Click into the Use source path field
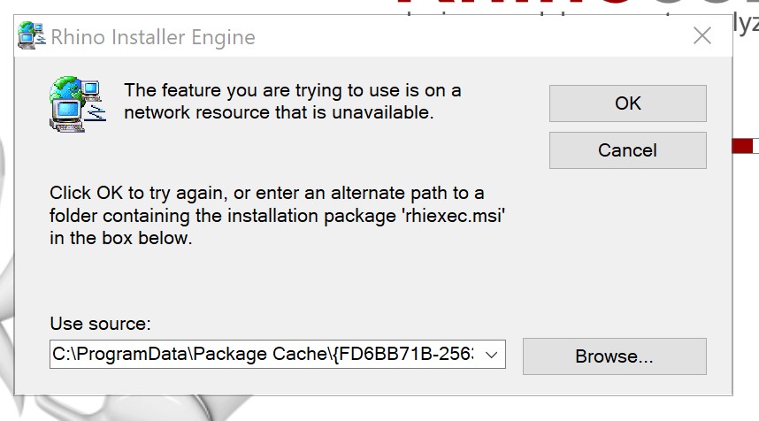Image resolution: width=759 pixels, height=421 pixels. click(265, 355)
